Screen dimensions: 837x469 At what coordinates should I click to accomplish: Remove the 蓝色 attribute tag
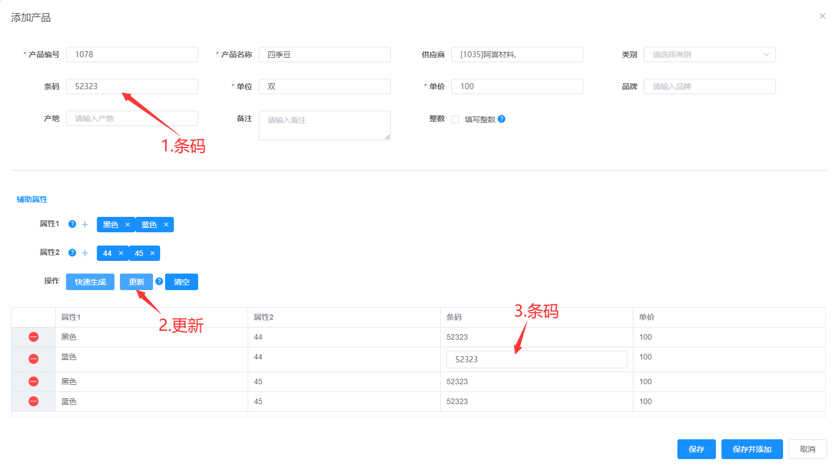(x=166, y=225)
